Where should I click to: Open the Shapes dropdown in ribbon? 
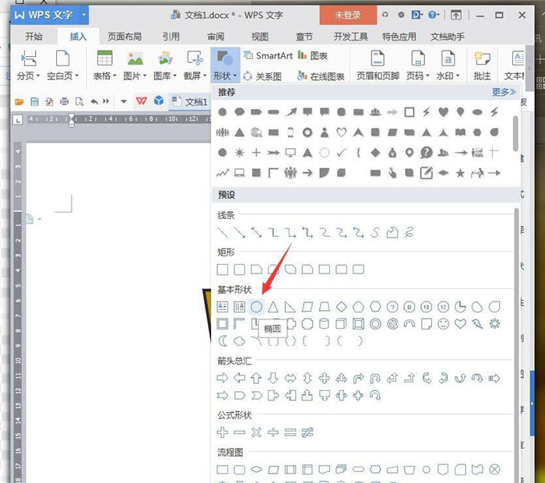pos(225,66)
